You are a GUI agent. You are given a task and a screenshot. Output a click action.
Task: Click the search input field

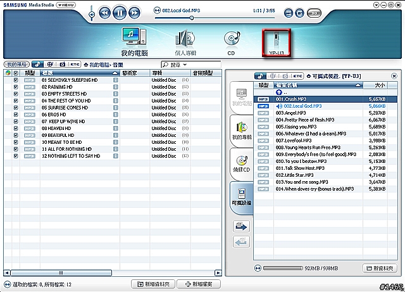[191, 65]
